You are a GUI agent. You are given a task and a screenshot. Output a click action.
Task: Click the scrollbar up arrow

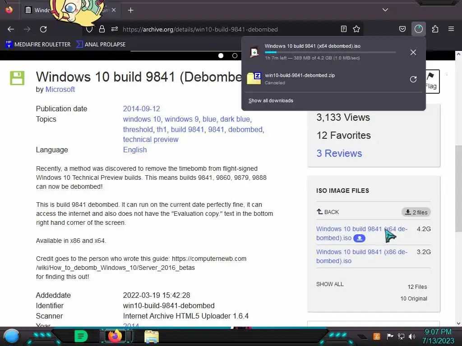[458, 55]
